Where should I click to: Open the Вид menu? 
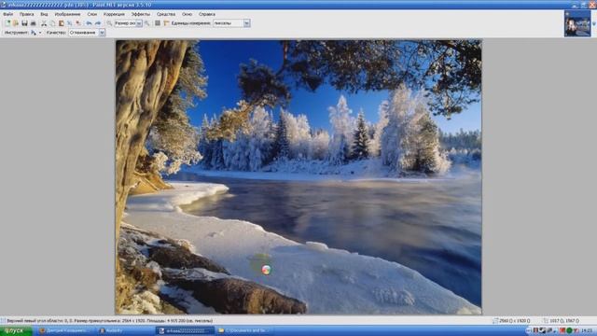pyautogui.click(x=44, y=14)
